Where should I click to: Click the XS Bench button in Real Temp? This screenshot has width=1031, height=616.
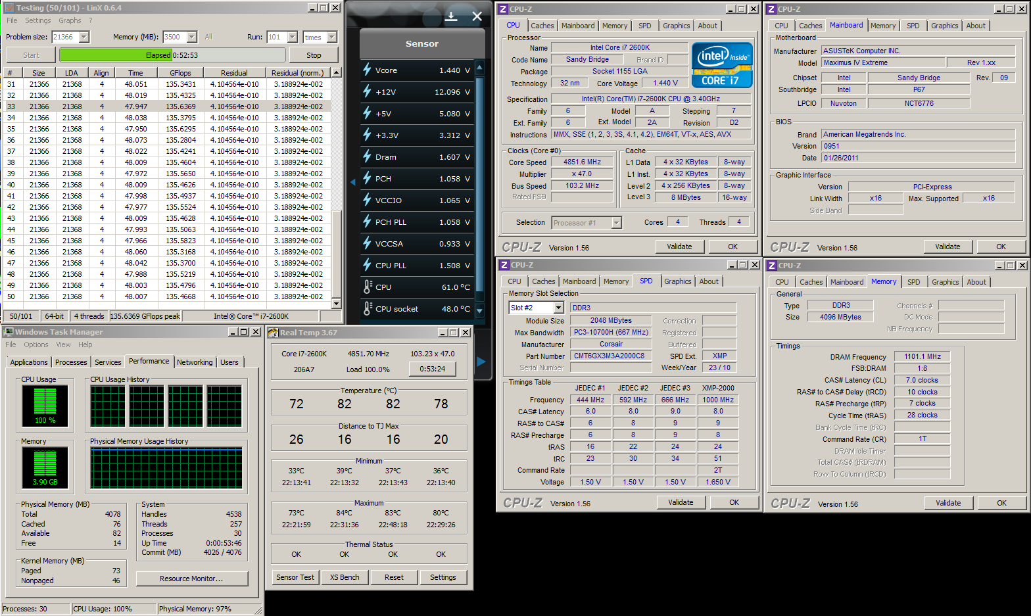point(345,577)
